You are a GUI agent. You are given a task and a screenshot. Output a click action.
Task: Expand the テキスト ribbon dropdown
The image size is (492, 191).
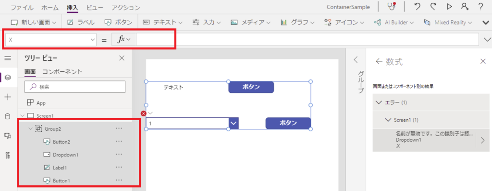[162, 22]
